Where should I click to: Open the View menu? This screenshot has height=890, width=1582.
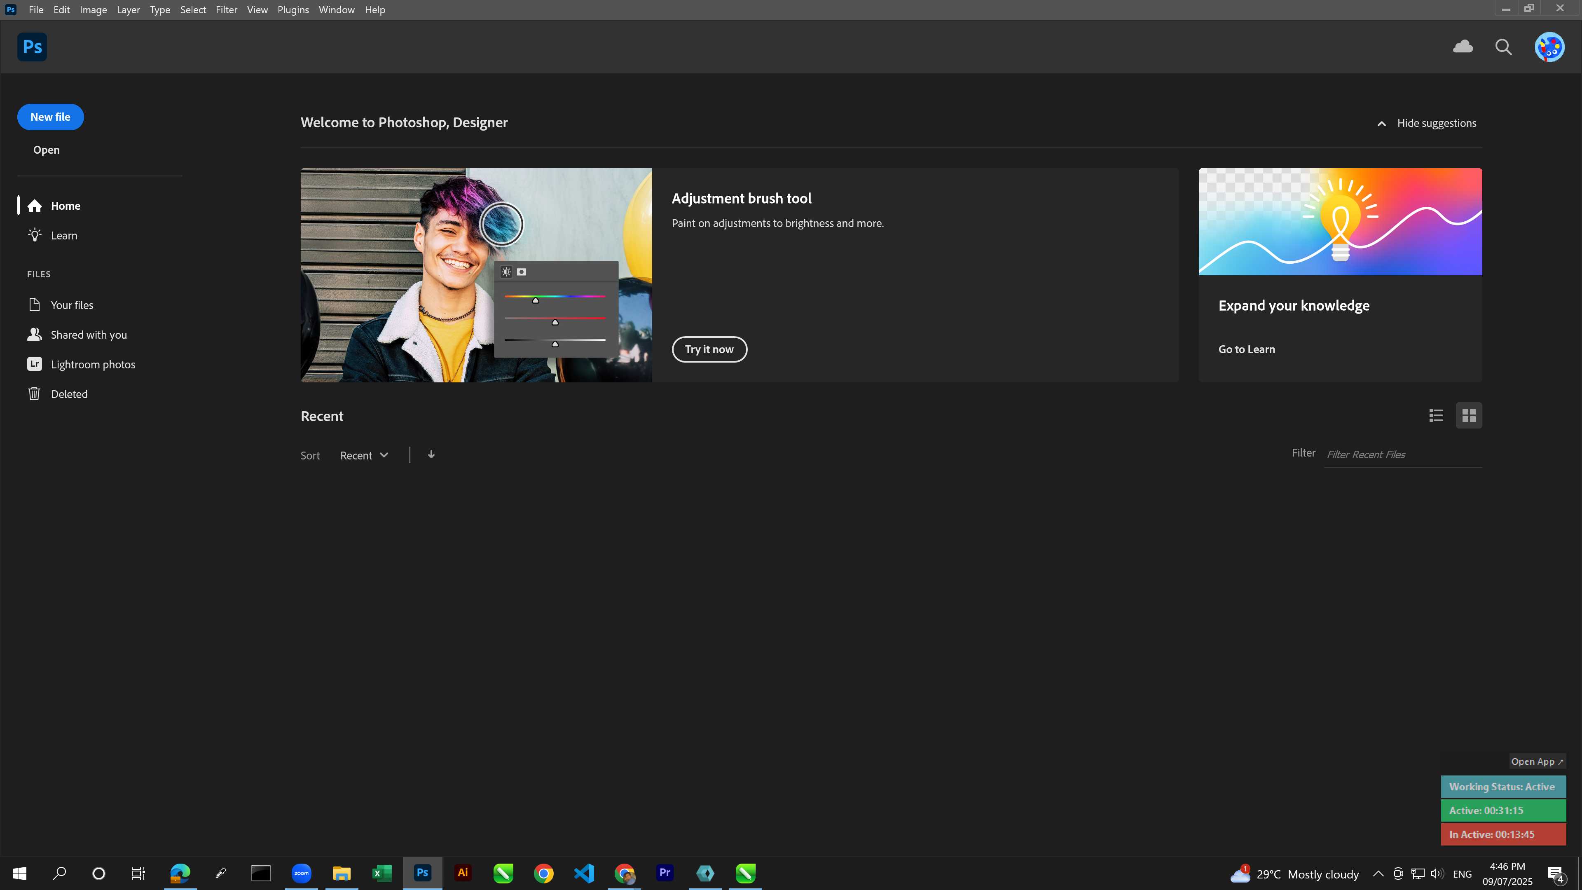coord(257,10)
